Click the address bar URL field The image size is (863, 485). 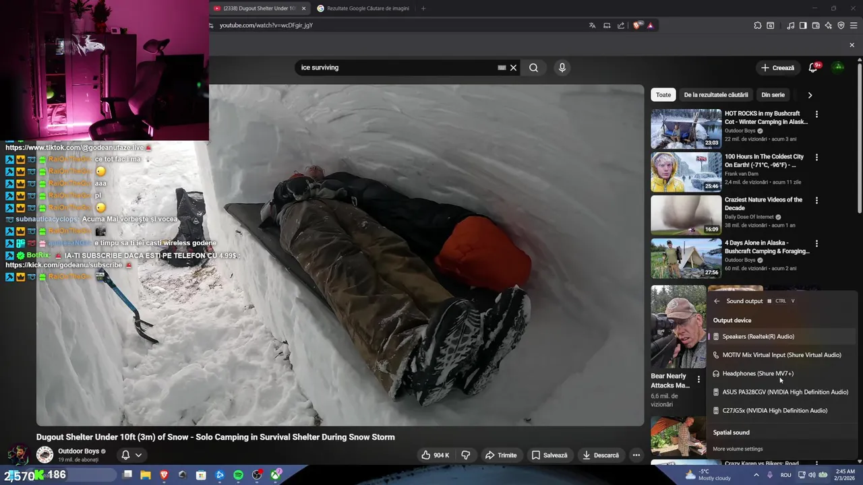[x=398, y=26]
